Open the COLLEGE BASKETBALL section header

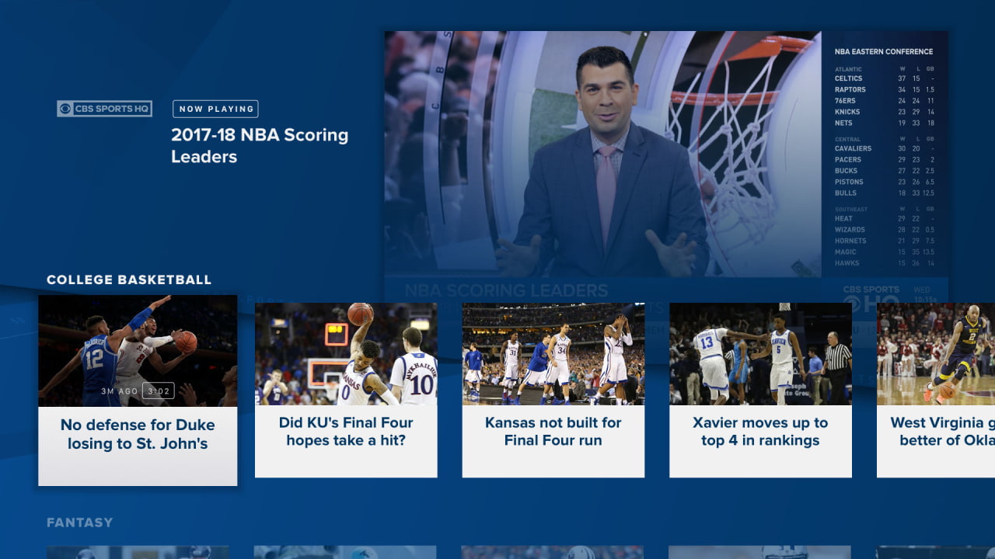click(128, 279)
